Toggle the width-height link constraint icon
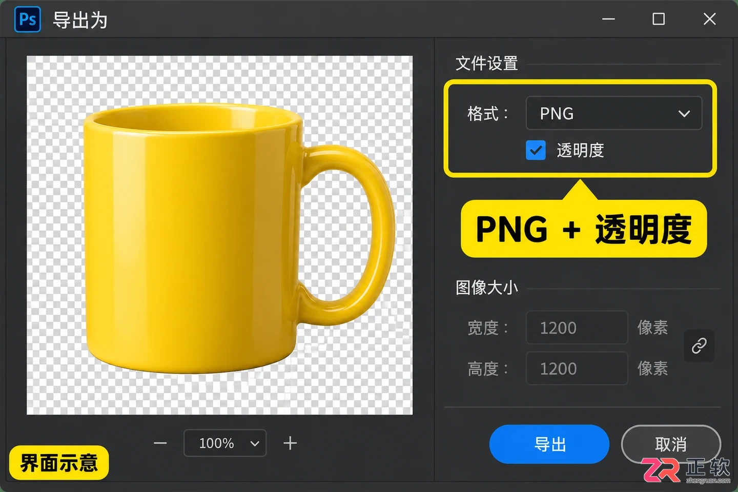738x492 pixels. point(699,345)
